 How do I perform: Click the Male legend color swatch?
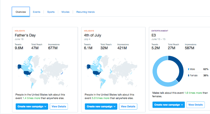pos(188,69)
